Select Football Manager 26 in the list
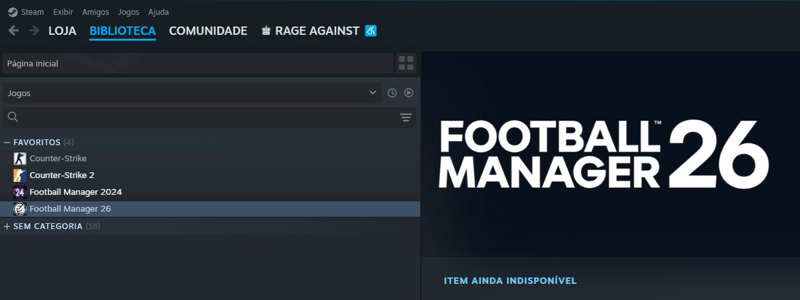800x300 pixels. tap(210, 209)
